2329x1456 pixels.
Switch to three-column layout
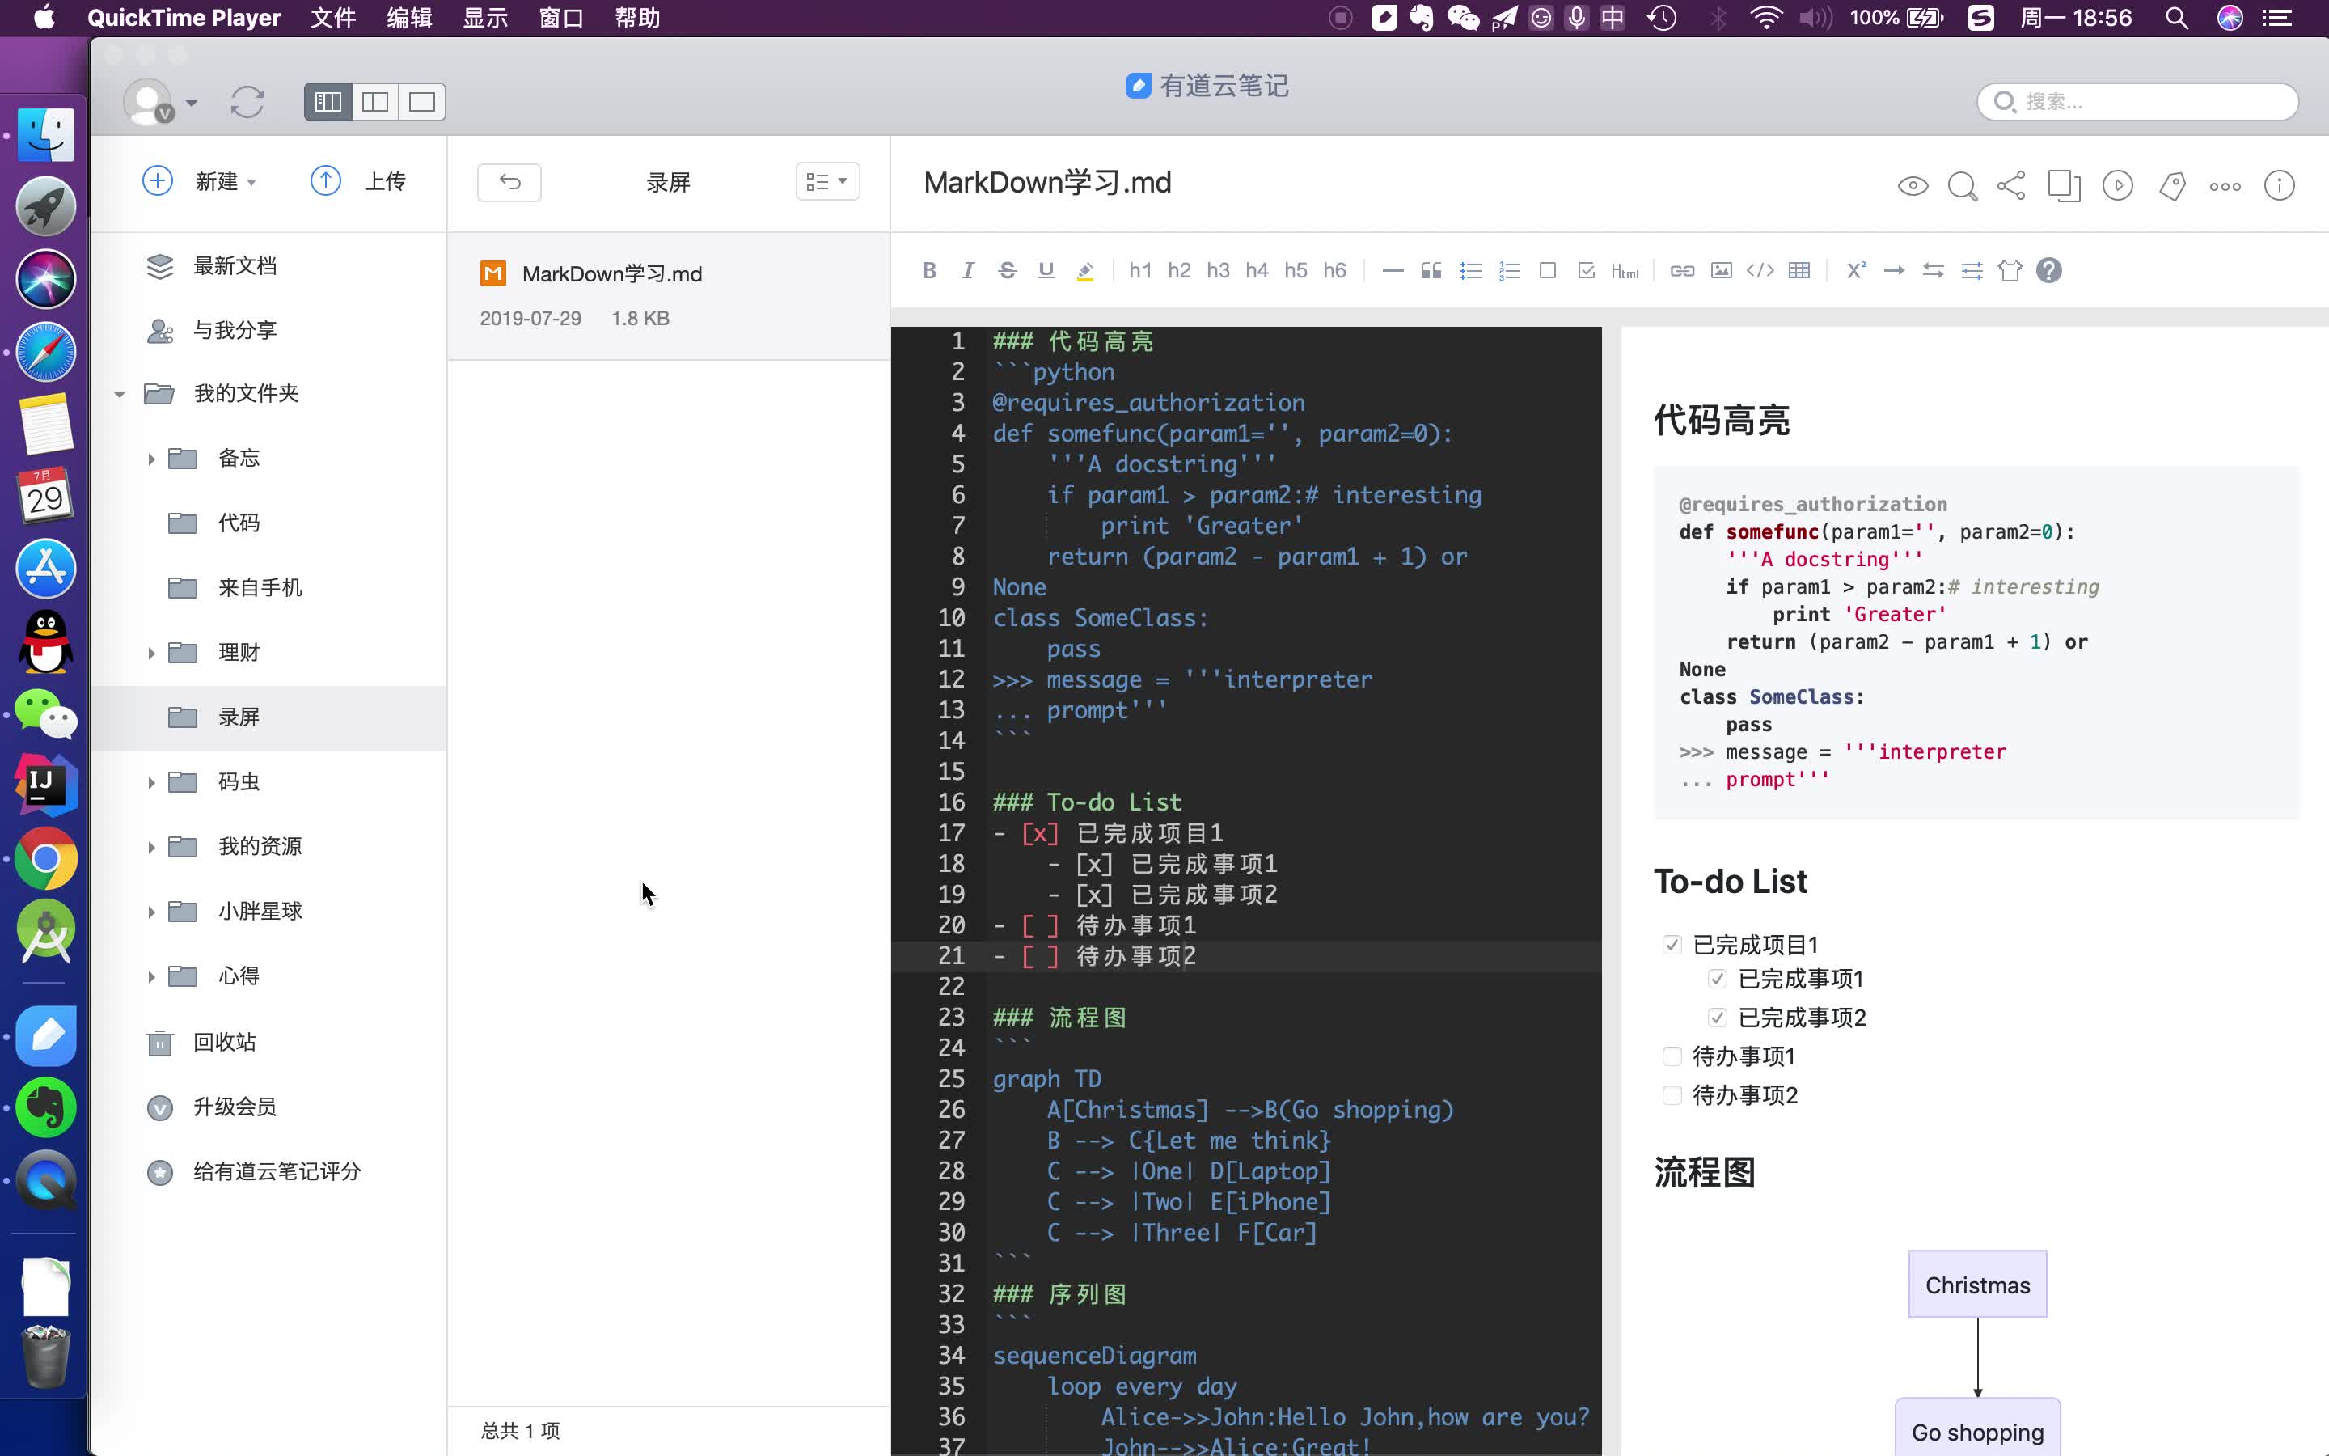pos(328,102)
